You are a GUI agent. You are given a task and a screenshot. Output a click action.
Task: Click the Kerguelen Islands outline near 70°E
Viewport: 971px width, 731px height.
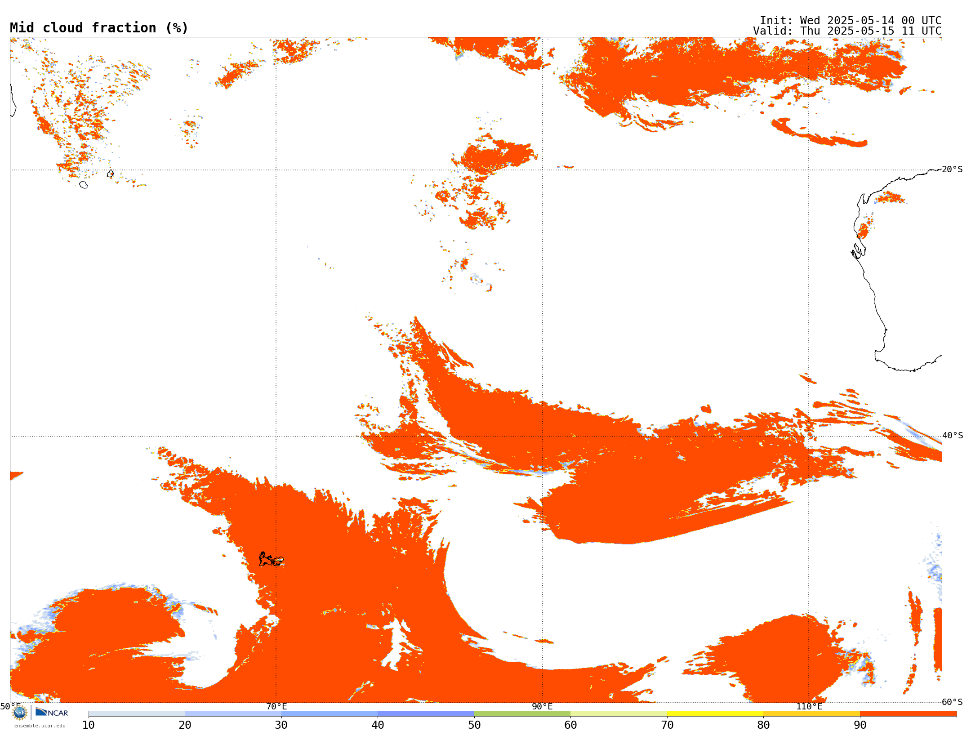(x=271, y=559)
